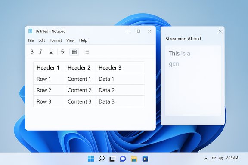Click the Data 2 cell
The image size is (248, 165).
[x=120, y=90]
